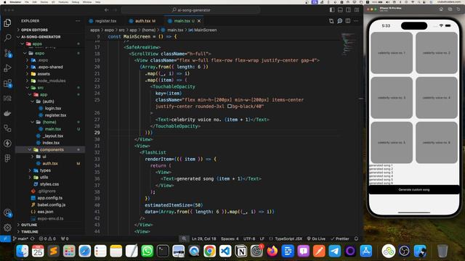Toggle the bottom panel layout button
This screenshot has width=465, height=261.
pyautogui.click(x=340, y=10)
